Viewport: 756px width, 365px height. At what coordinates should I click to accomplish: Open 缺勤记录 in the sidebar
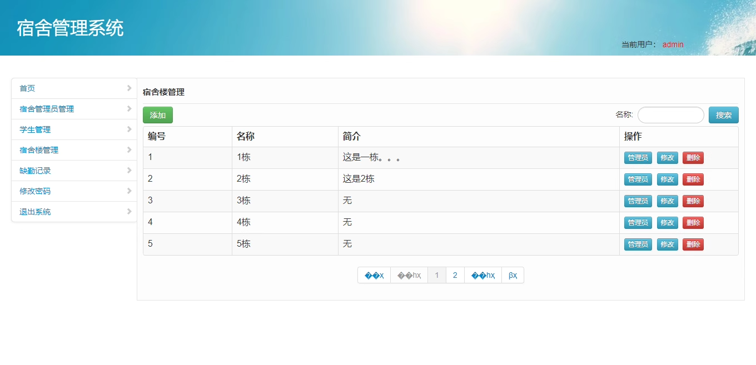pyautogui.click(x=74, y=171)
